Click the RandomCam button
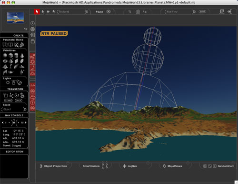This screenshot has height=184, width=238. point(226,166)
